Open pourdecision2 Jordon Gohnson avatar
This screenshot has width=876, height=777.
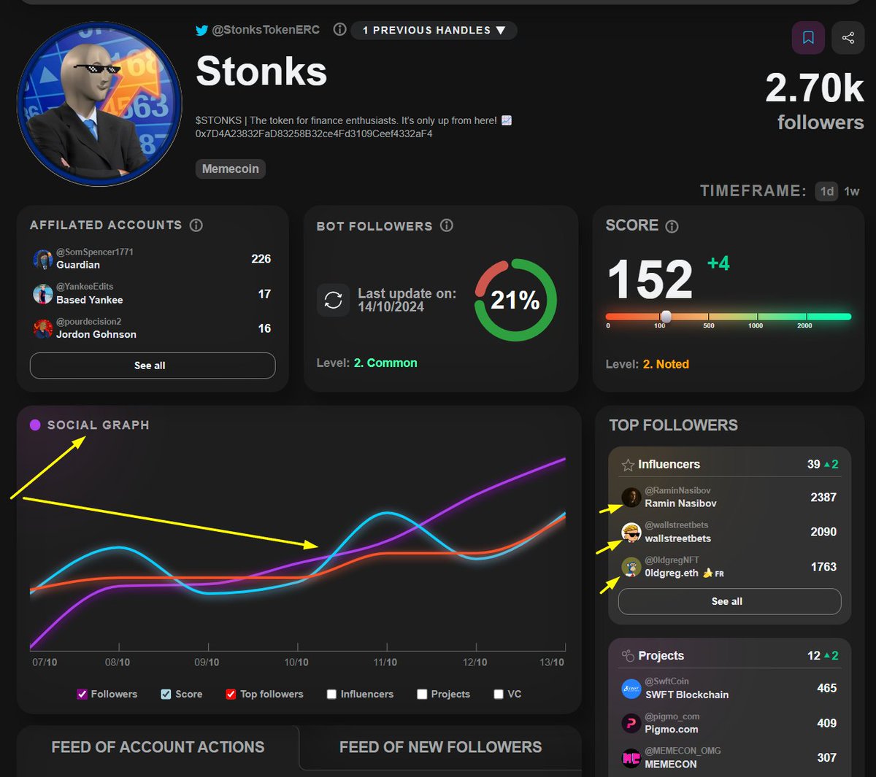coord(42,328)
